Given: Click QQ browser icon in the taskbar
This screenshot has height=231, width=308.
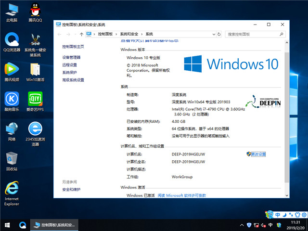Looking at the screenshot, I should click(23, 225).
